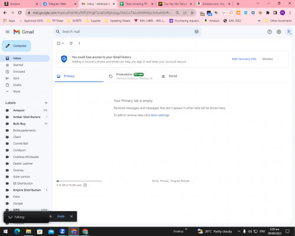Screen dimensions: 295x236
Task: Refresh the inbox
Action: (71, 43)
